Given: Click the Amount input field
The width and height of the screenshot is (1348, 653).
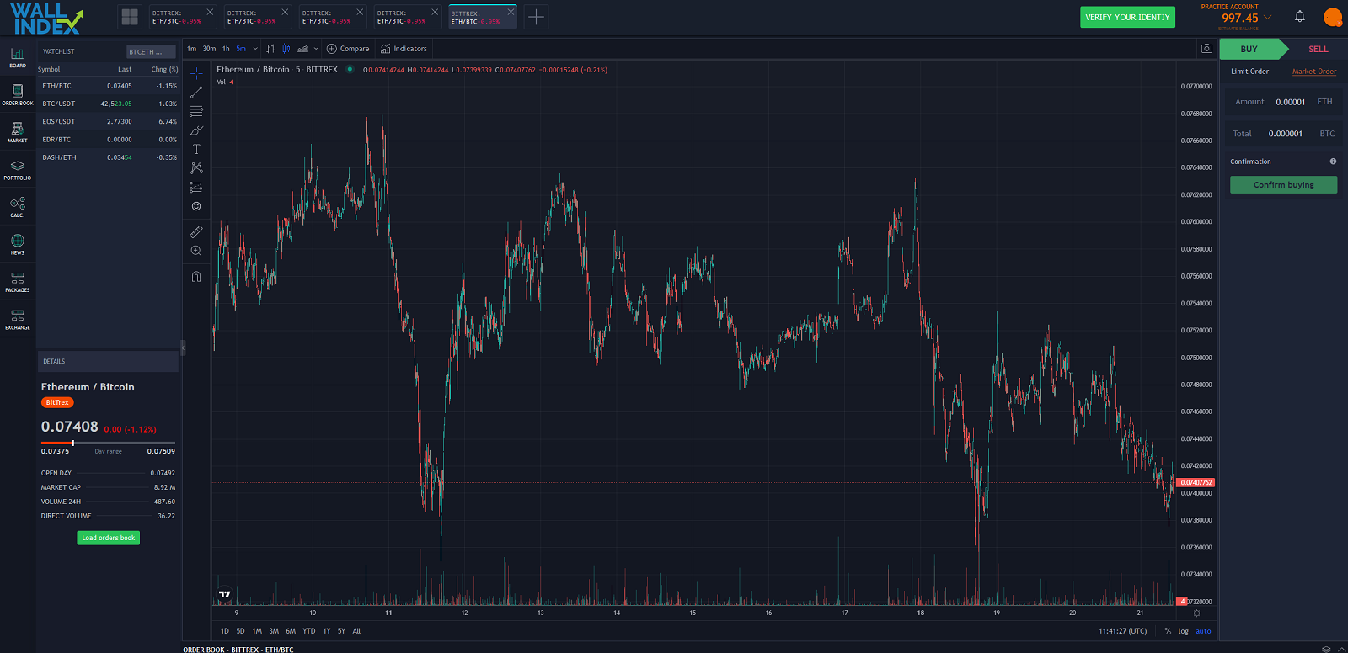Looking at the screenshot, I should pyautogui.click(x=1283, y=102).
